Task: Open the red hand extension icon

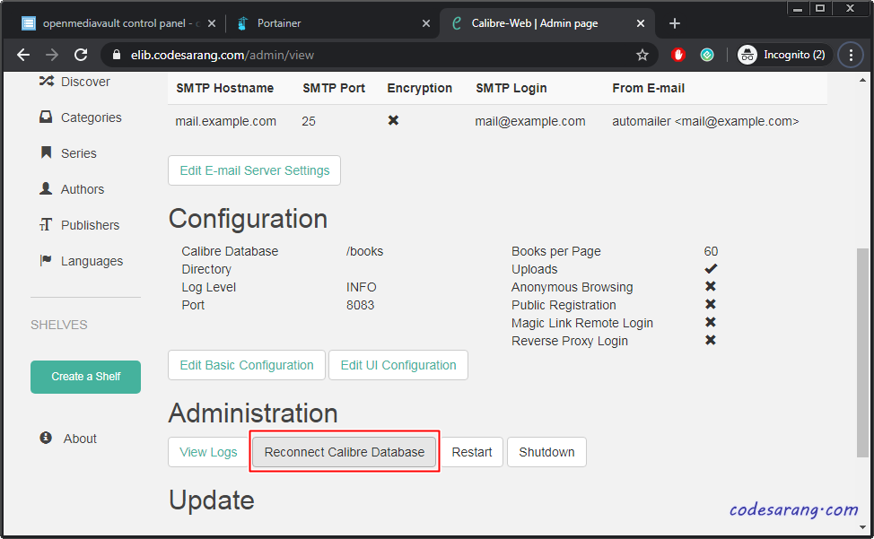Action: coord(677,55)
